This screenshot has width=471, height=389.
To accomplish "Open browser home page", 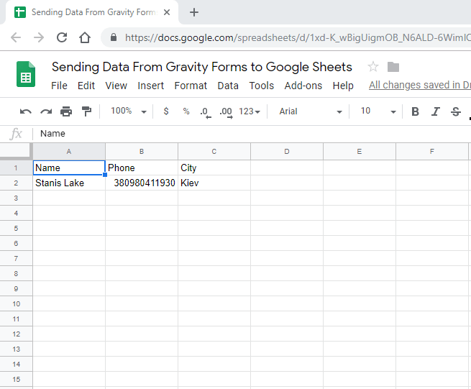I will coord(85,37).
